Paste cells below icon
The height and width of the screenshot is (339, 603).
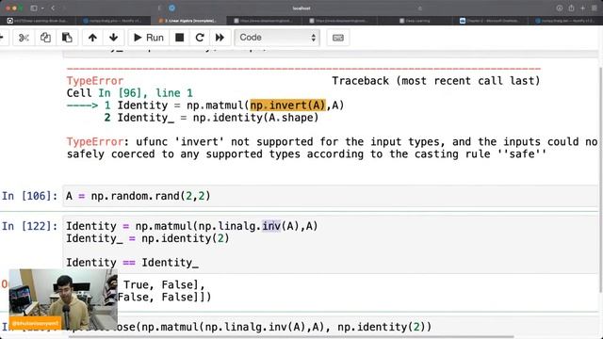(x=67, y=38)
